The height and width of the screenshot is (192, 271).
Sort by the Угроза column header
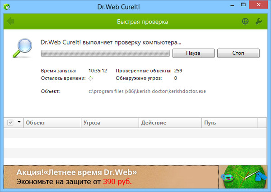pyautogui.click(x=110, y=123)
